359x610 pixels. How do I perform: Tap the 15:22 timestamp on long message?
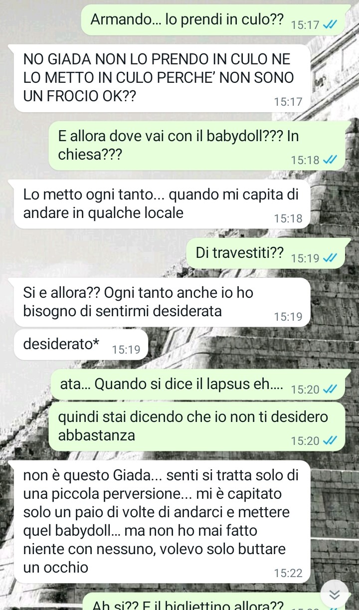coord(288,573)
